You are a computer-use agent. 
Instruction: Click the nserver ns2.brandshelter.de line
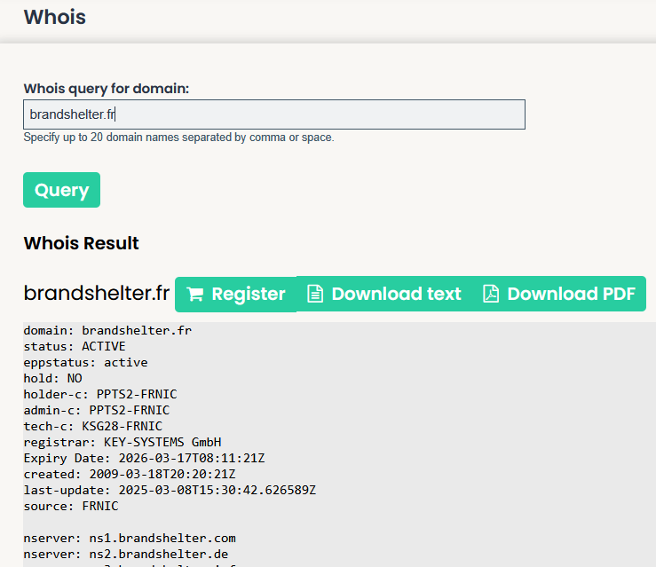point(126,554)
